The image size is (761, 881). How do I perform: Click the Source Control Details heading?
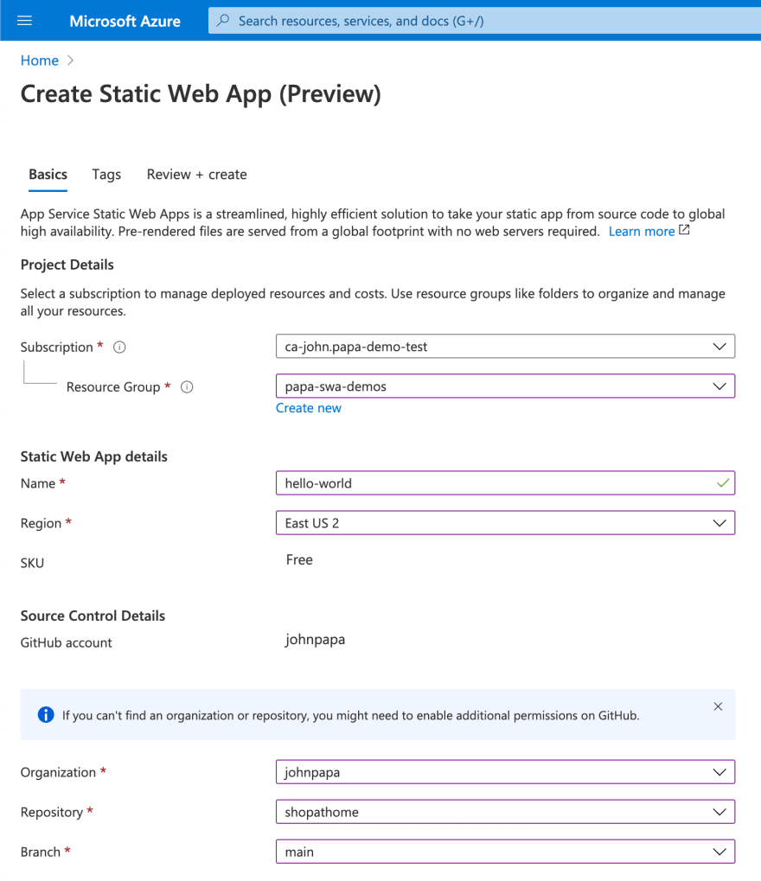pos(93,616)
